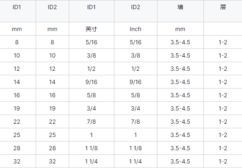
Task: Select 1 1/4 in the ID1 inch column
Action: 91,161
